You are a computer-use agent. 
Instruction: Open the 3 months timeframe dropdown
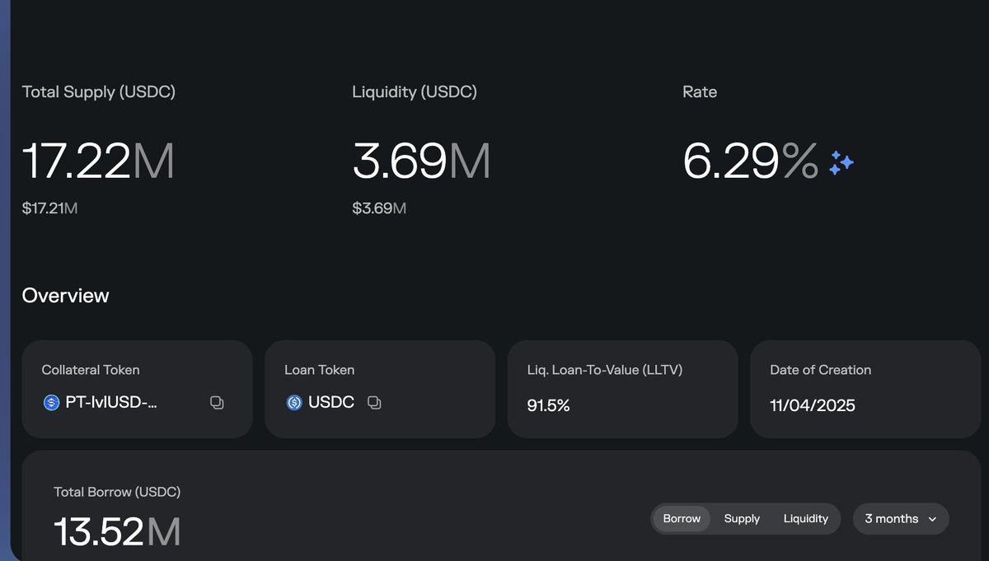point(900,519)
